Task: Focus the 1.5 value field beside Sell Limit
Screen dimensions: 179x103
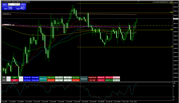Action: [59, 80]
